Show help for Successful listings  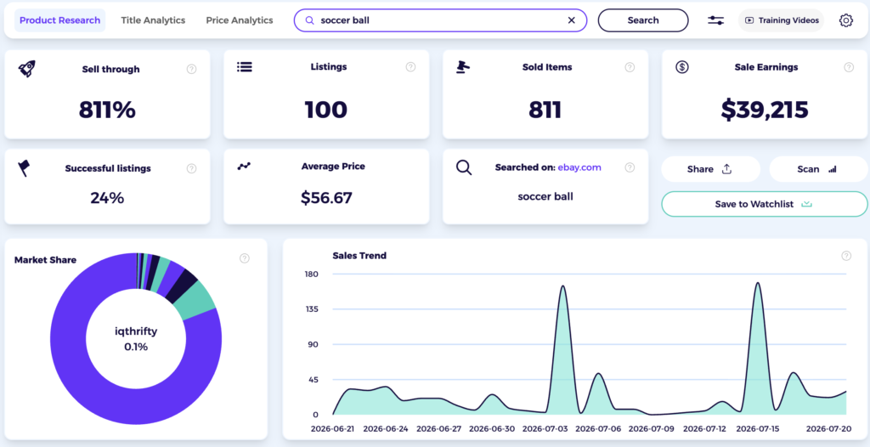(x=191, y=169)
